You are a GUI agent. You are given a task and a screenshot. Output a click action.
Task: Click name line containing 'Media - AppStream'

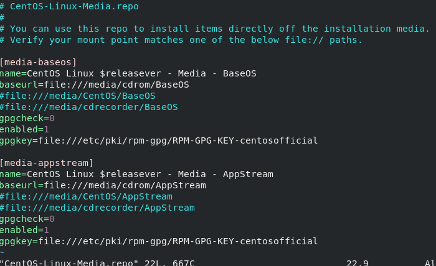coord(136,174)
